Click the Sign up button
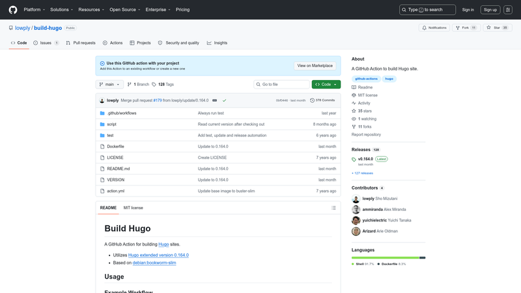This screenshot has height=293, width=521. [490, 10]
